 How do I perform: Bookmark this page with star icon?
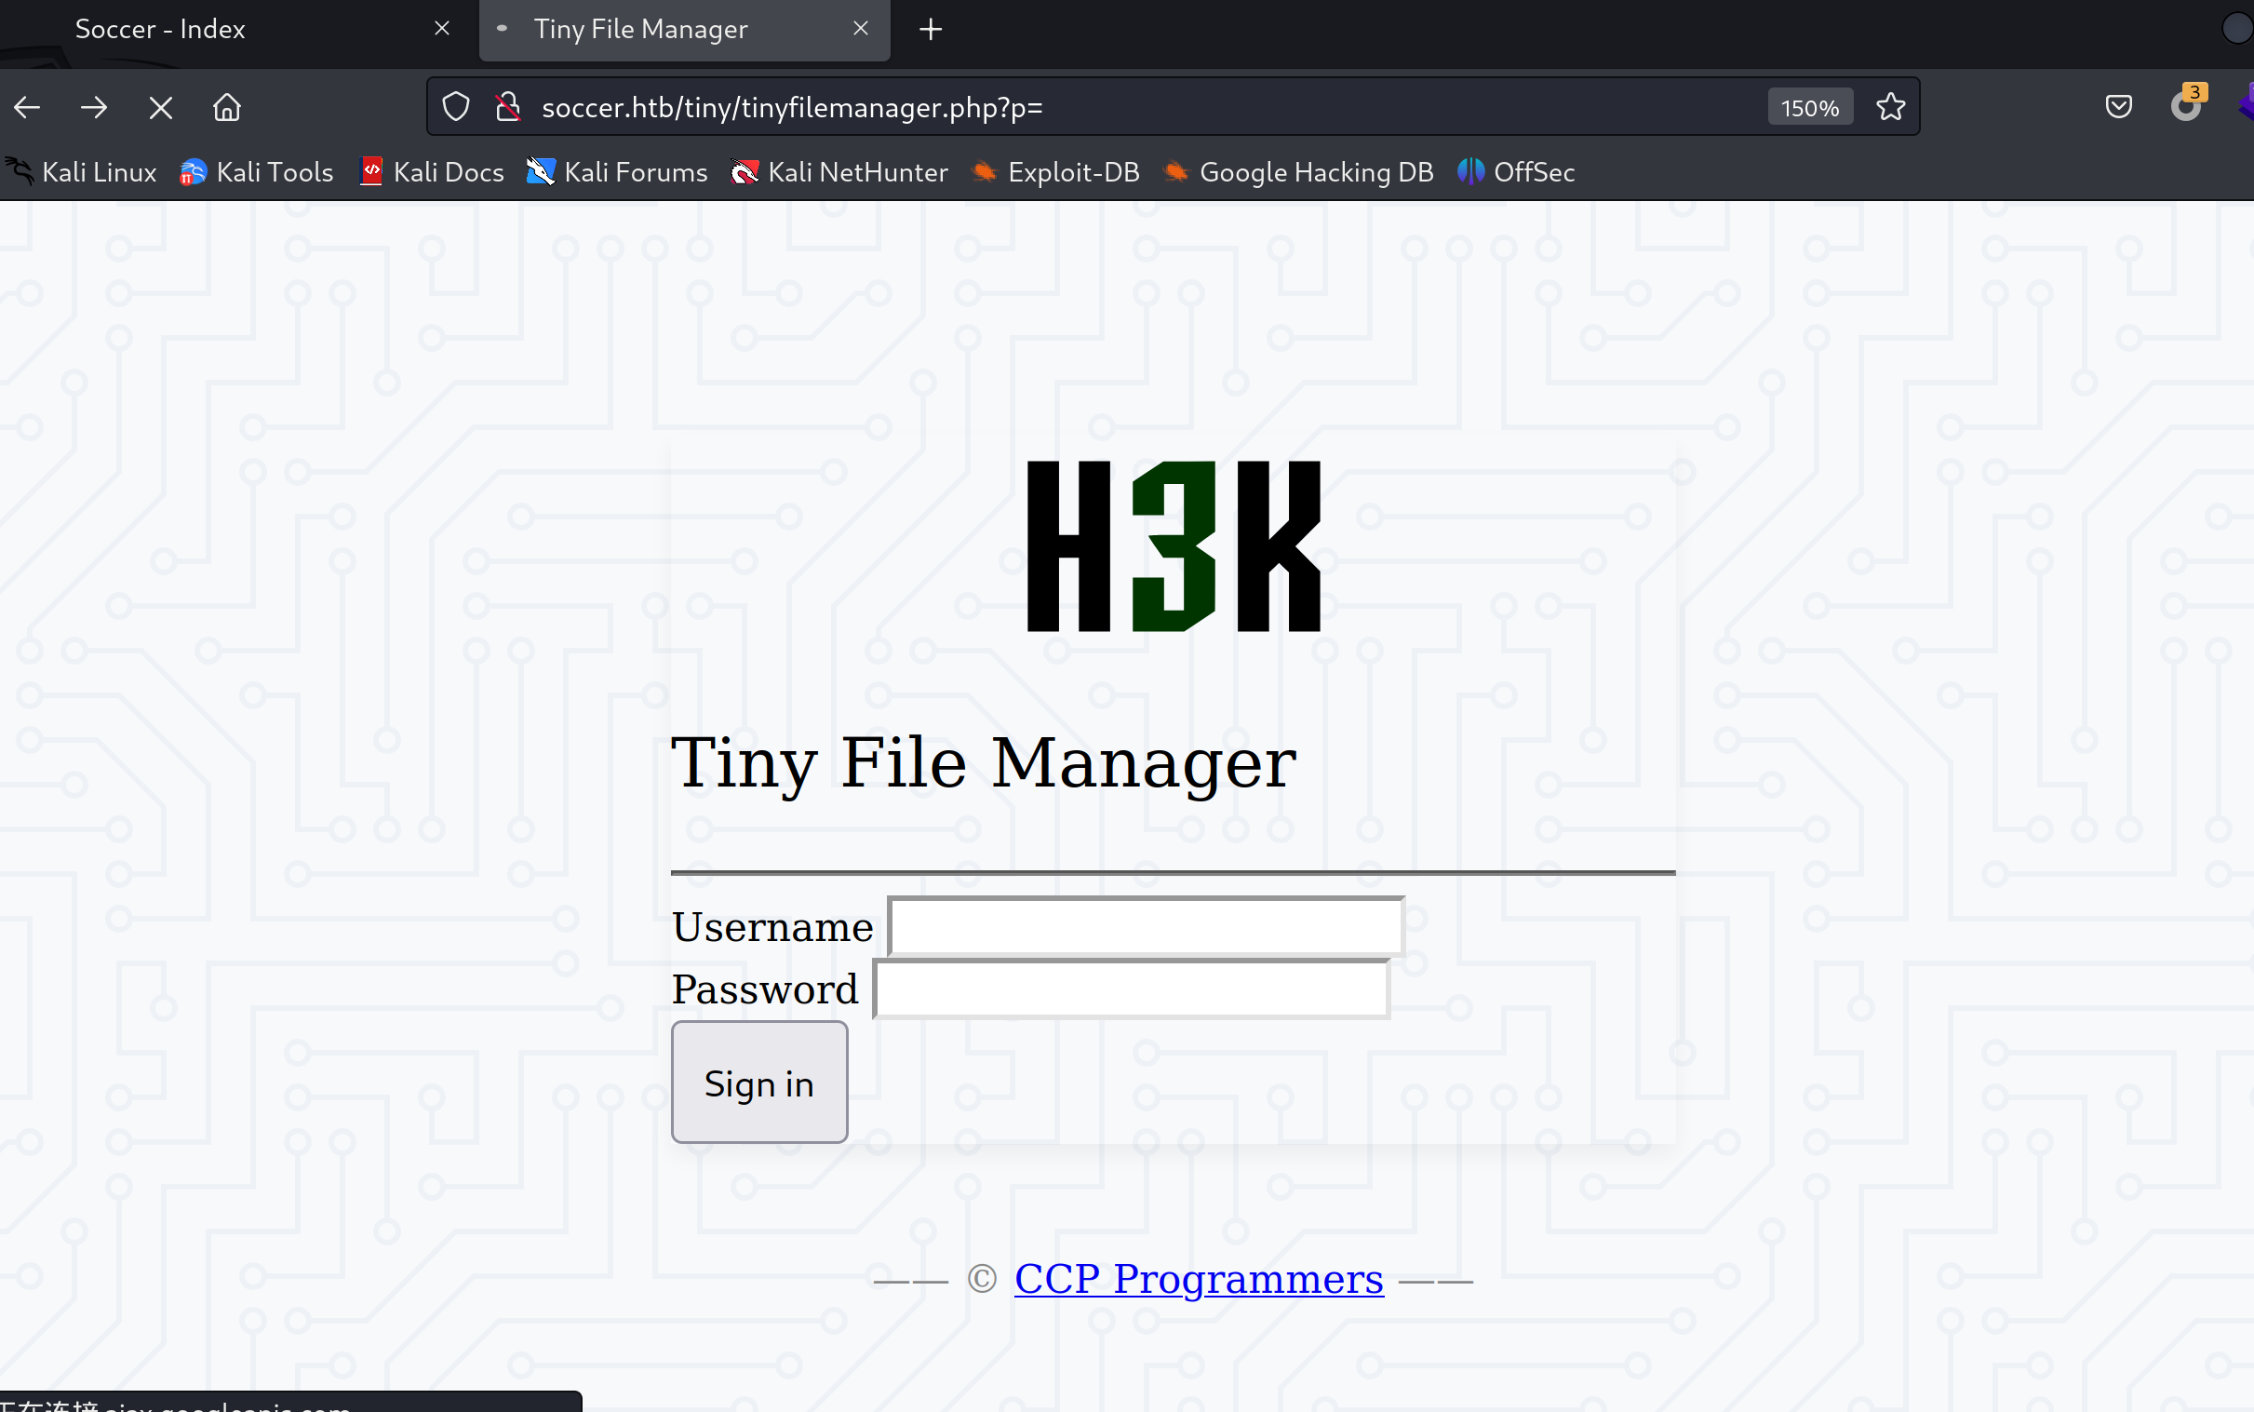[x=1890, y=107]
